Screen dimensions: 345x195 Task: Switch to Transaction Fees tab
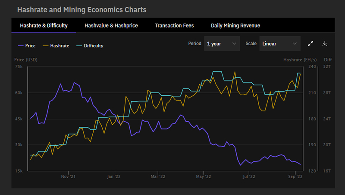point(174,25)
